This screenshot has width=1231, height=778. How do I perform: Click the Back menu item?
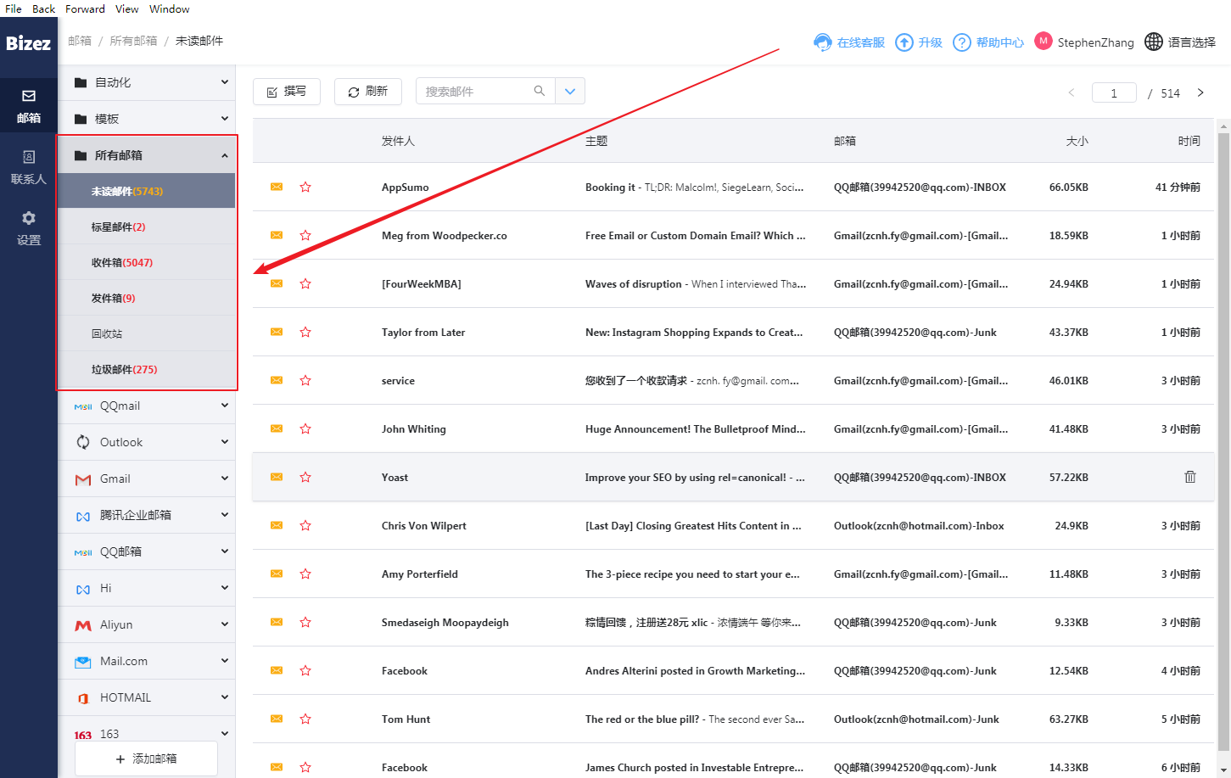click(x=43, y=8)
